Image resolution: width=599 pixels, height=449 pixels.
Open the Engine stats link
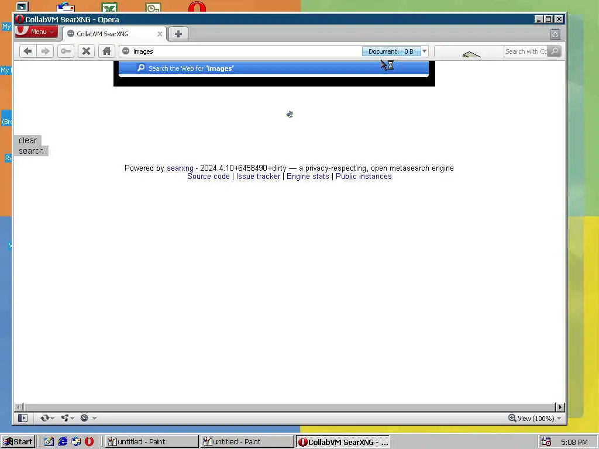308,177
